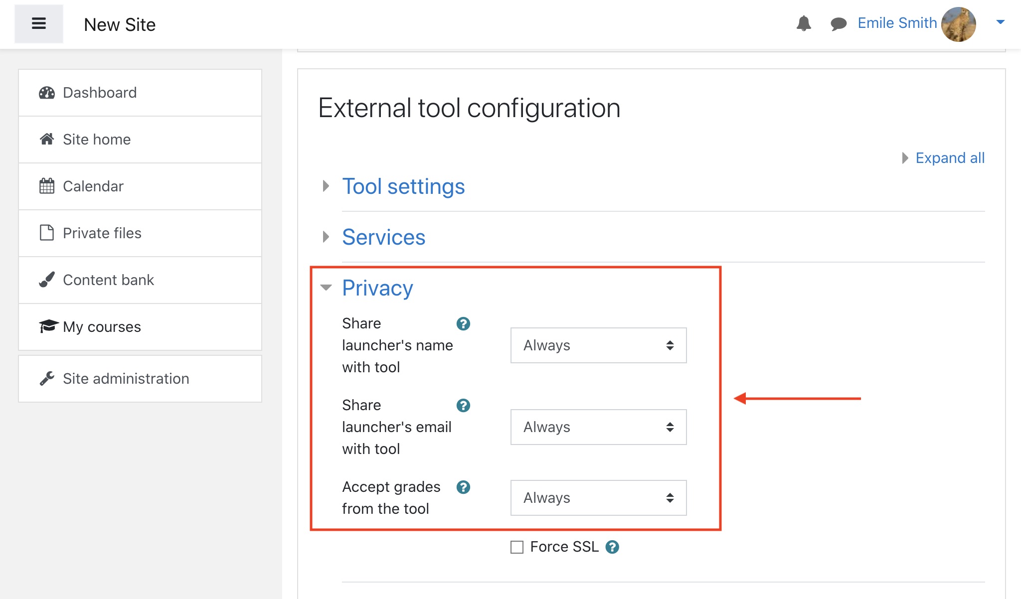Open the notifications bell icon
The image size is (1021, 599).
pos(803,23)
